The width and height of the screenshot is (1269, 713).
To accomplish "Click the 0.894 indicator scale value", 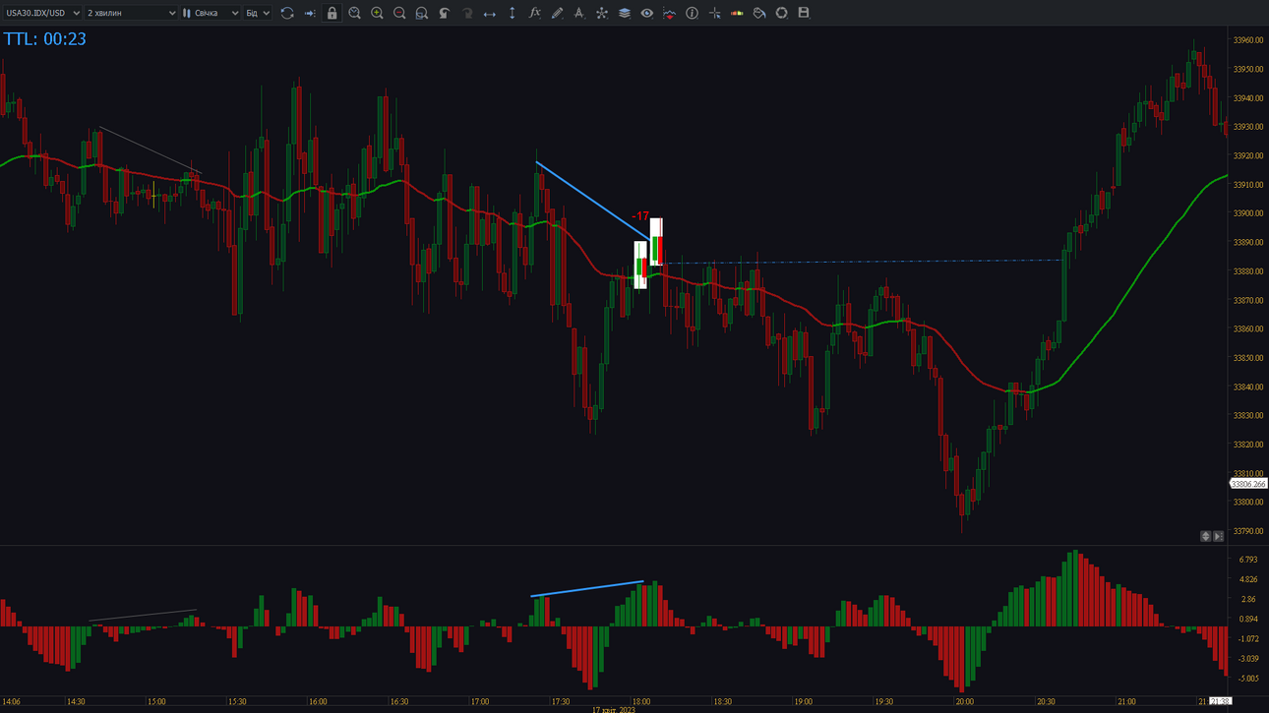I will pos(1248,620).
